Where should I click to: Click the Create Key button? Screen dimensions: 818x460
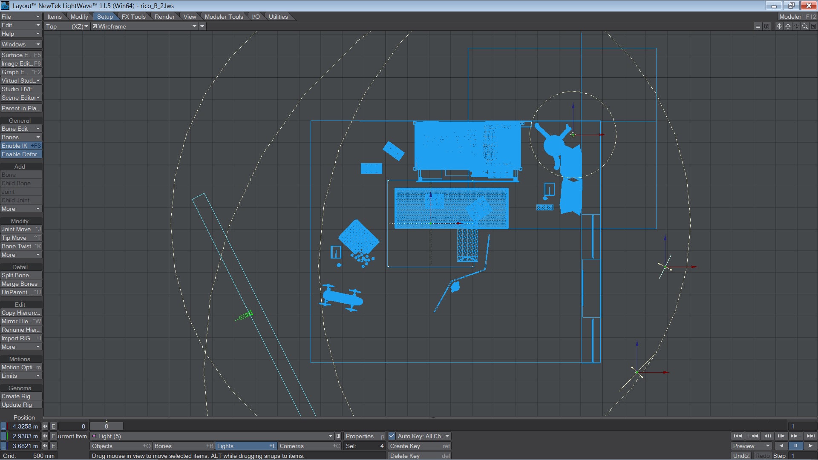click(x=419, y=446)
